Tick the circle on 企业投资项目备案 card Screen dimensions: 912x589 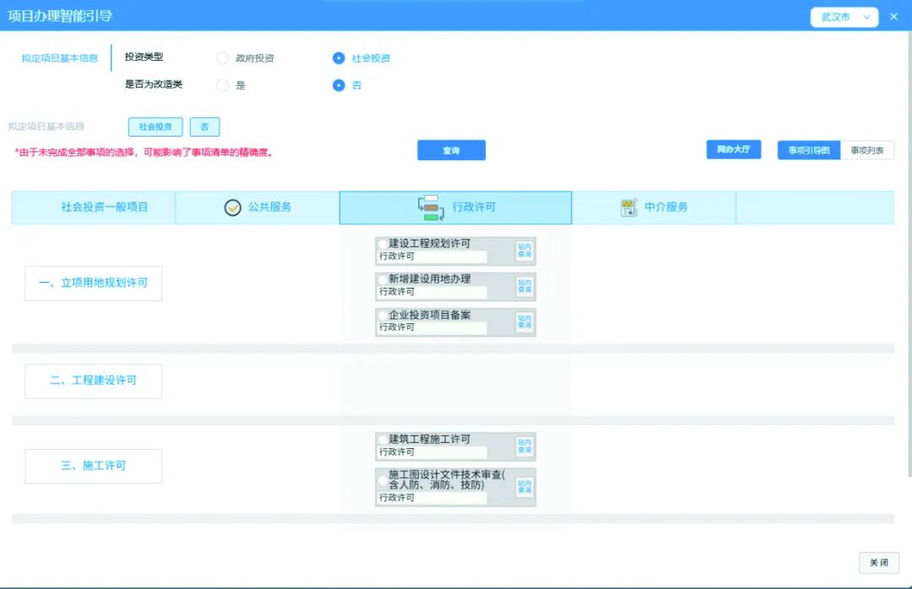coord(383,315)
